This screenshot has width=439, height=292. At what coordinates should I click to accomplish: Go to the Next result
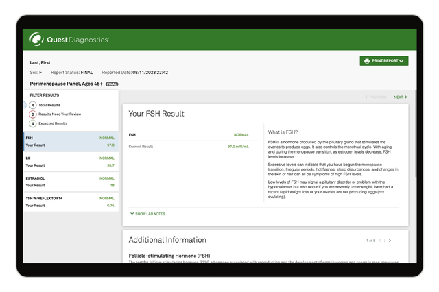click(x=400, y=97)
